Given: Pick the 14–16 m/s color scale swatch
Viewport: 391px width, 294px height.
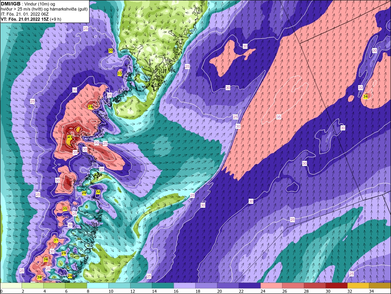Looking at the screenshot, I should click(x=163, y=285).
